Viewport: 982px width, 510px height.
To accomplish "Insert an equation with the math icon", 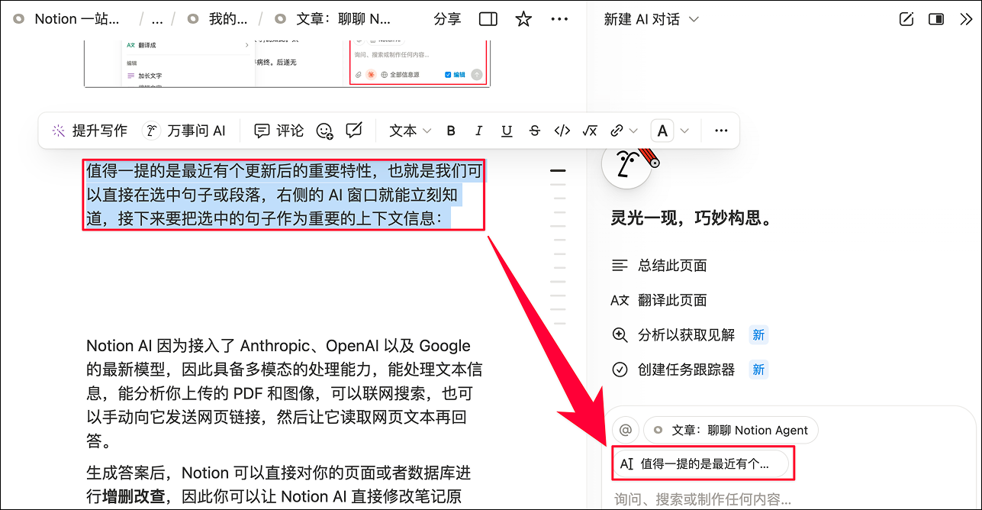I will coord(590,131).
